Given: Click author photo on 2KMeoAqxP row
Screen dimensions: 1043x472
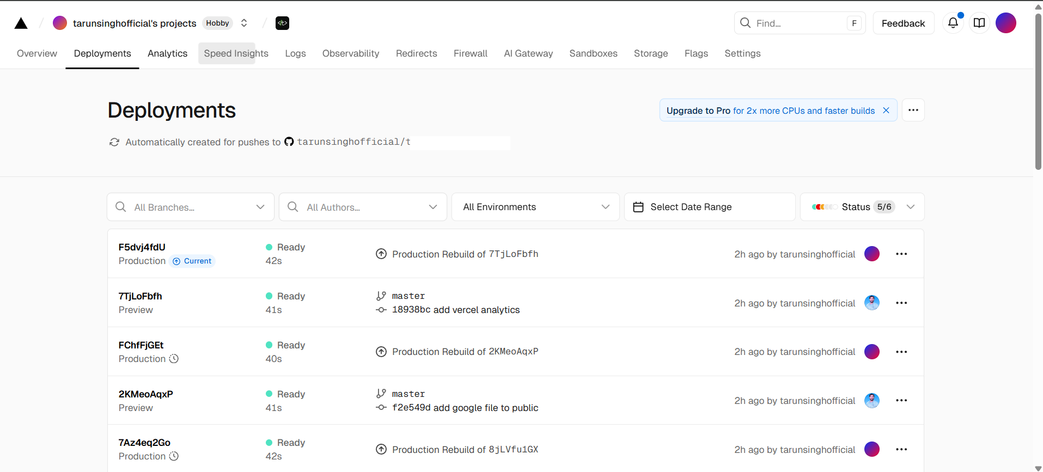Looking at the screenshot, I should 872,400.
